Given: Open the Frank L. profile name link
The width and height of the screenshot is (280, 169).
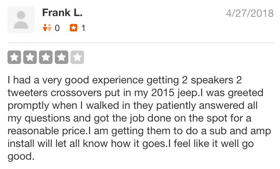Looking at the screenshot, I should [x=62, y=13].
